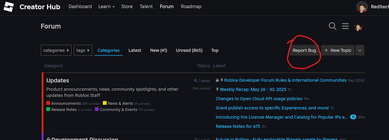Open Grant publish access to specific Experiences topic
The height and width of the screenshot is (140, 389).
[272, 108]
